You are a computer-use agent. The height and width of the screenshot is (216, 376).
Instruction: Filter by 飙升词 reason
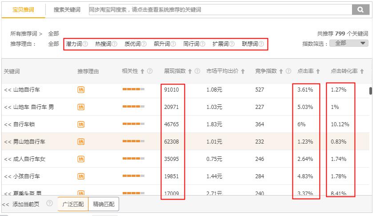pyautogui.click(x=162, y=44)
